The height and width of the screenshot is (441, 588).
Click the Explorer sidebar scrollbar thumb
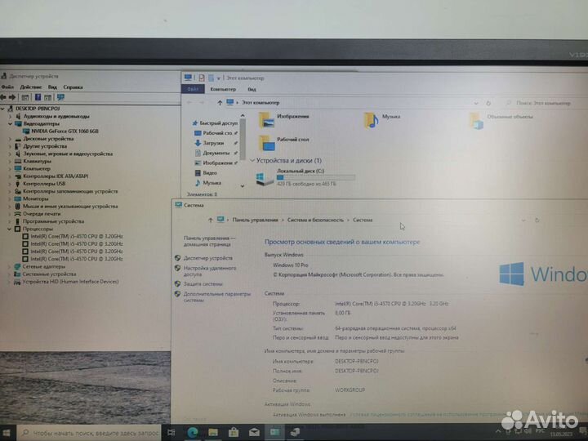point(243,139)
